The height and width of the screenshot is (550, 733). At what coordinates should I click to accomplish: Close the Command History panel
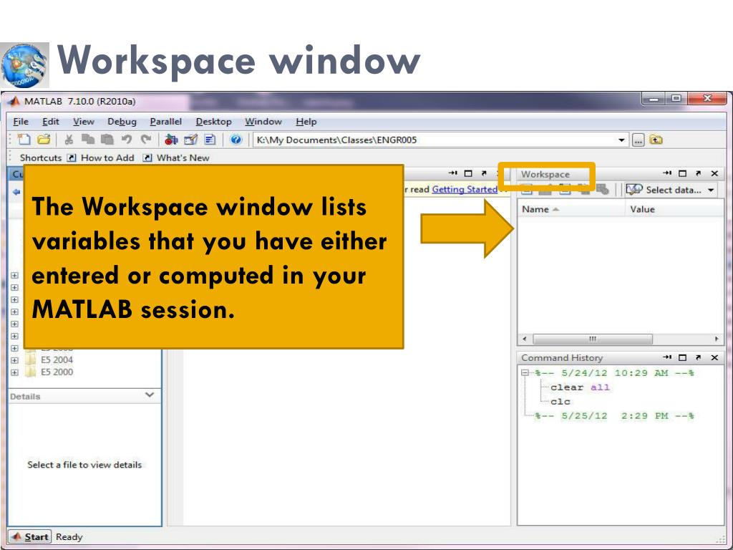coord(714,358)
